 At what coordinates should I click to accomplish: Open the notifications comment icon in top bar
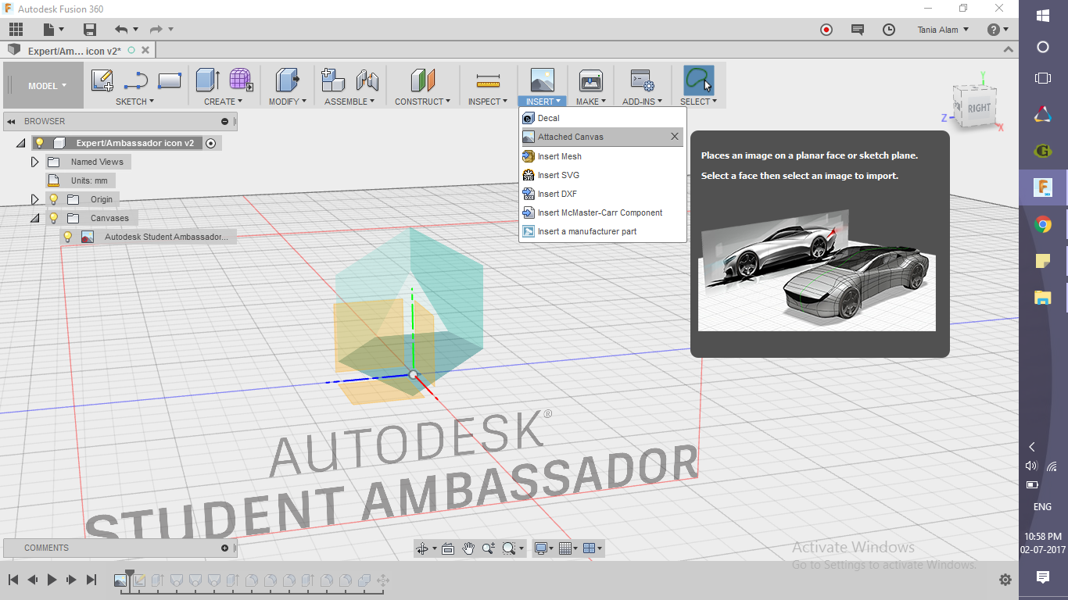point(858,30)
